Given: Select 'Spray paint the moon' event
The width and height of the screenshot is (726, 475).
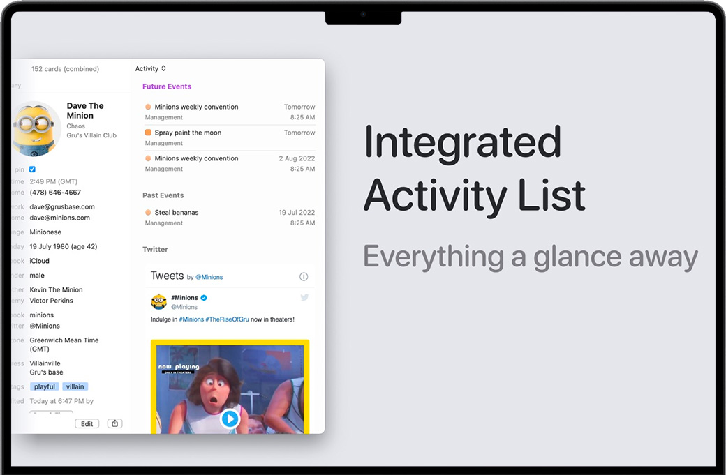Looking at the screenshot, I should 230,138.
